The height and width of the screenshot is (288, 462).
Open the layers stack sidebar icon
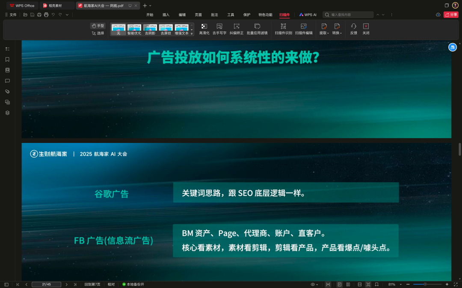(7, 113)
